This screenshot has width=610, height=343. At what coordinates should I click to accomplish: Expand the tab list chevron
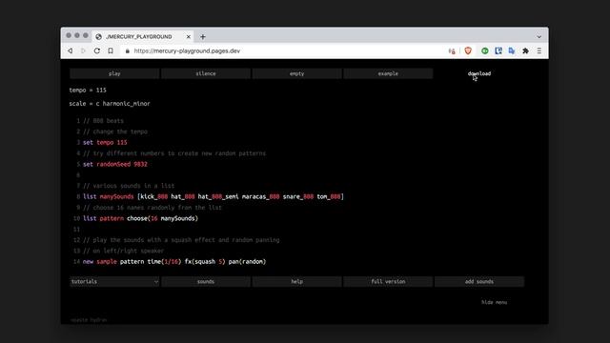click(x=539, y=37)
